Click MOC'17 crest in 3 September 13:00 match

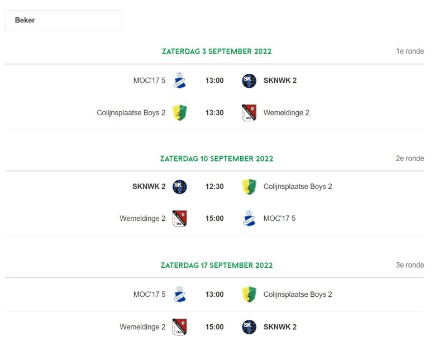[x=180, y=80]
